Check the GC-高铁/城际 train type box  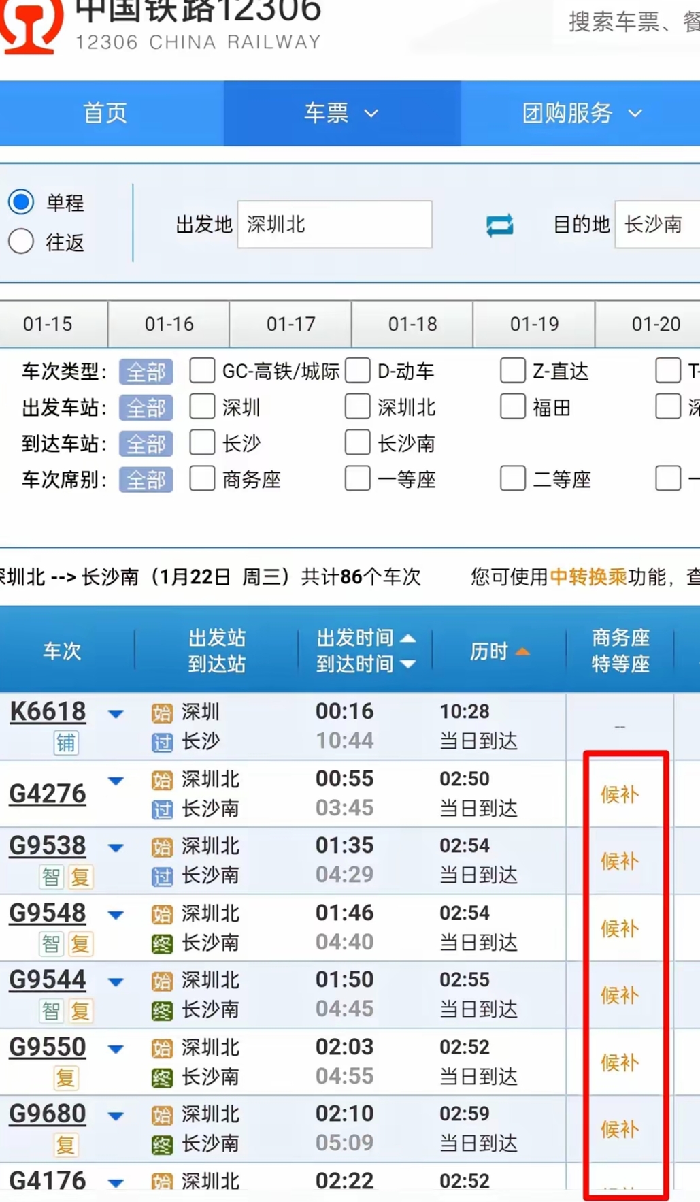coord(202,370)
